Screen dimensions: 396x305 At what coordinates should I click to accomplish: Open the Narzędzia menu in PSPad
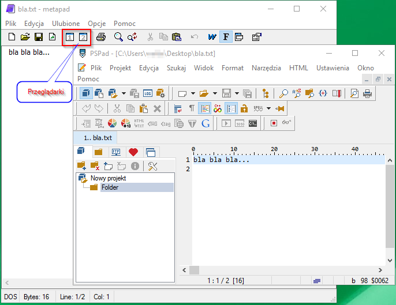click(x=266, y=67)
